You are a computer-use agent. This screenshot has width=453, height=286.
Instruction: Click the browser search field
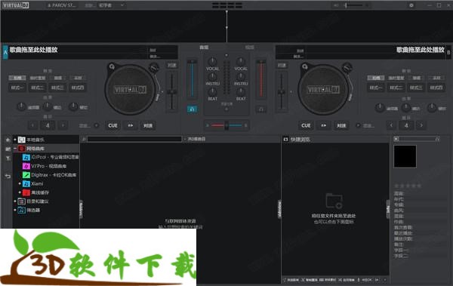134,140
